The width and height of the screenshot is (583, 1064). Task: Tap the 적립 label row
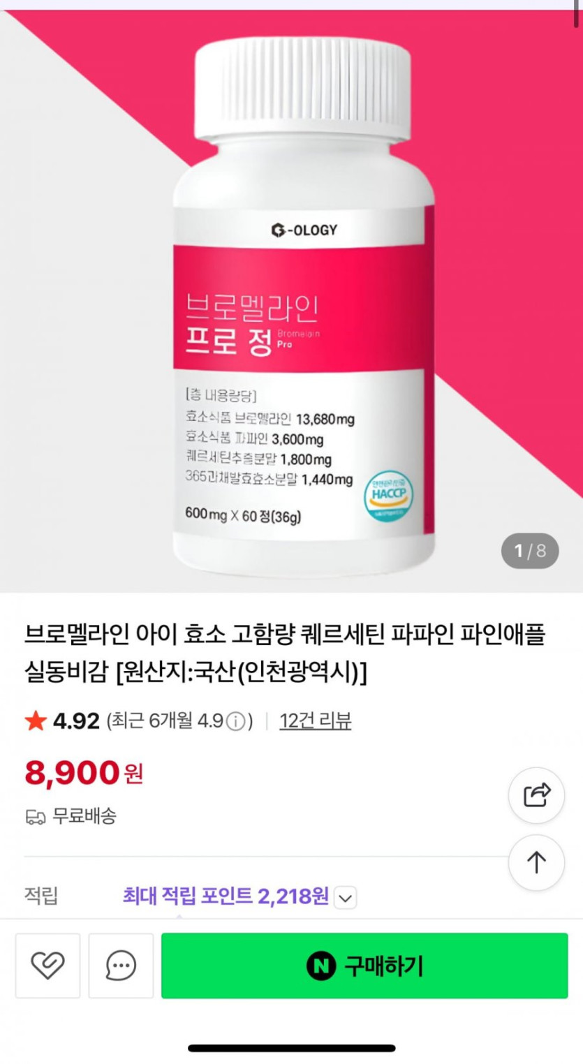[291, 896]
